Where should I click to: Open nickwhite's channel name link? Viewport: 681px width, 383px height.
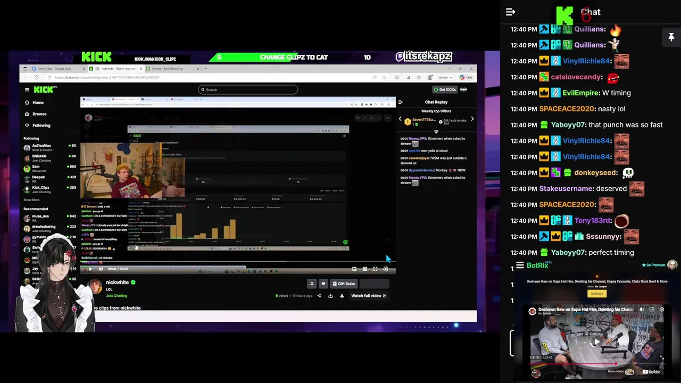(117, 282)
